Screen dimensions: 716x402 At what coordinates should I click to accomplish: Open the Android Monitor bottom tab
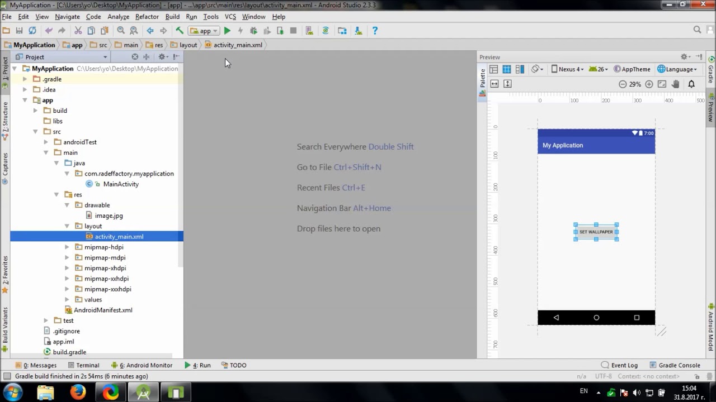click(142, 365)
